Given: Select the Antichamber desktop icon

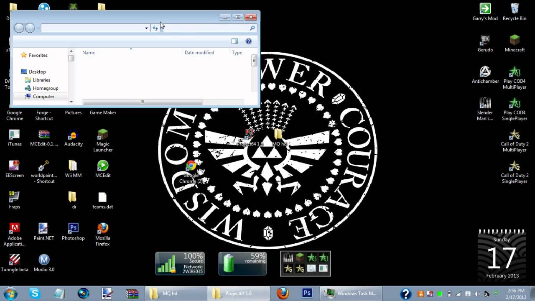Looking at the screenshot, I should [485, 74].
